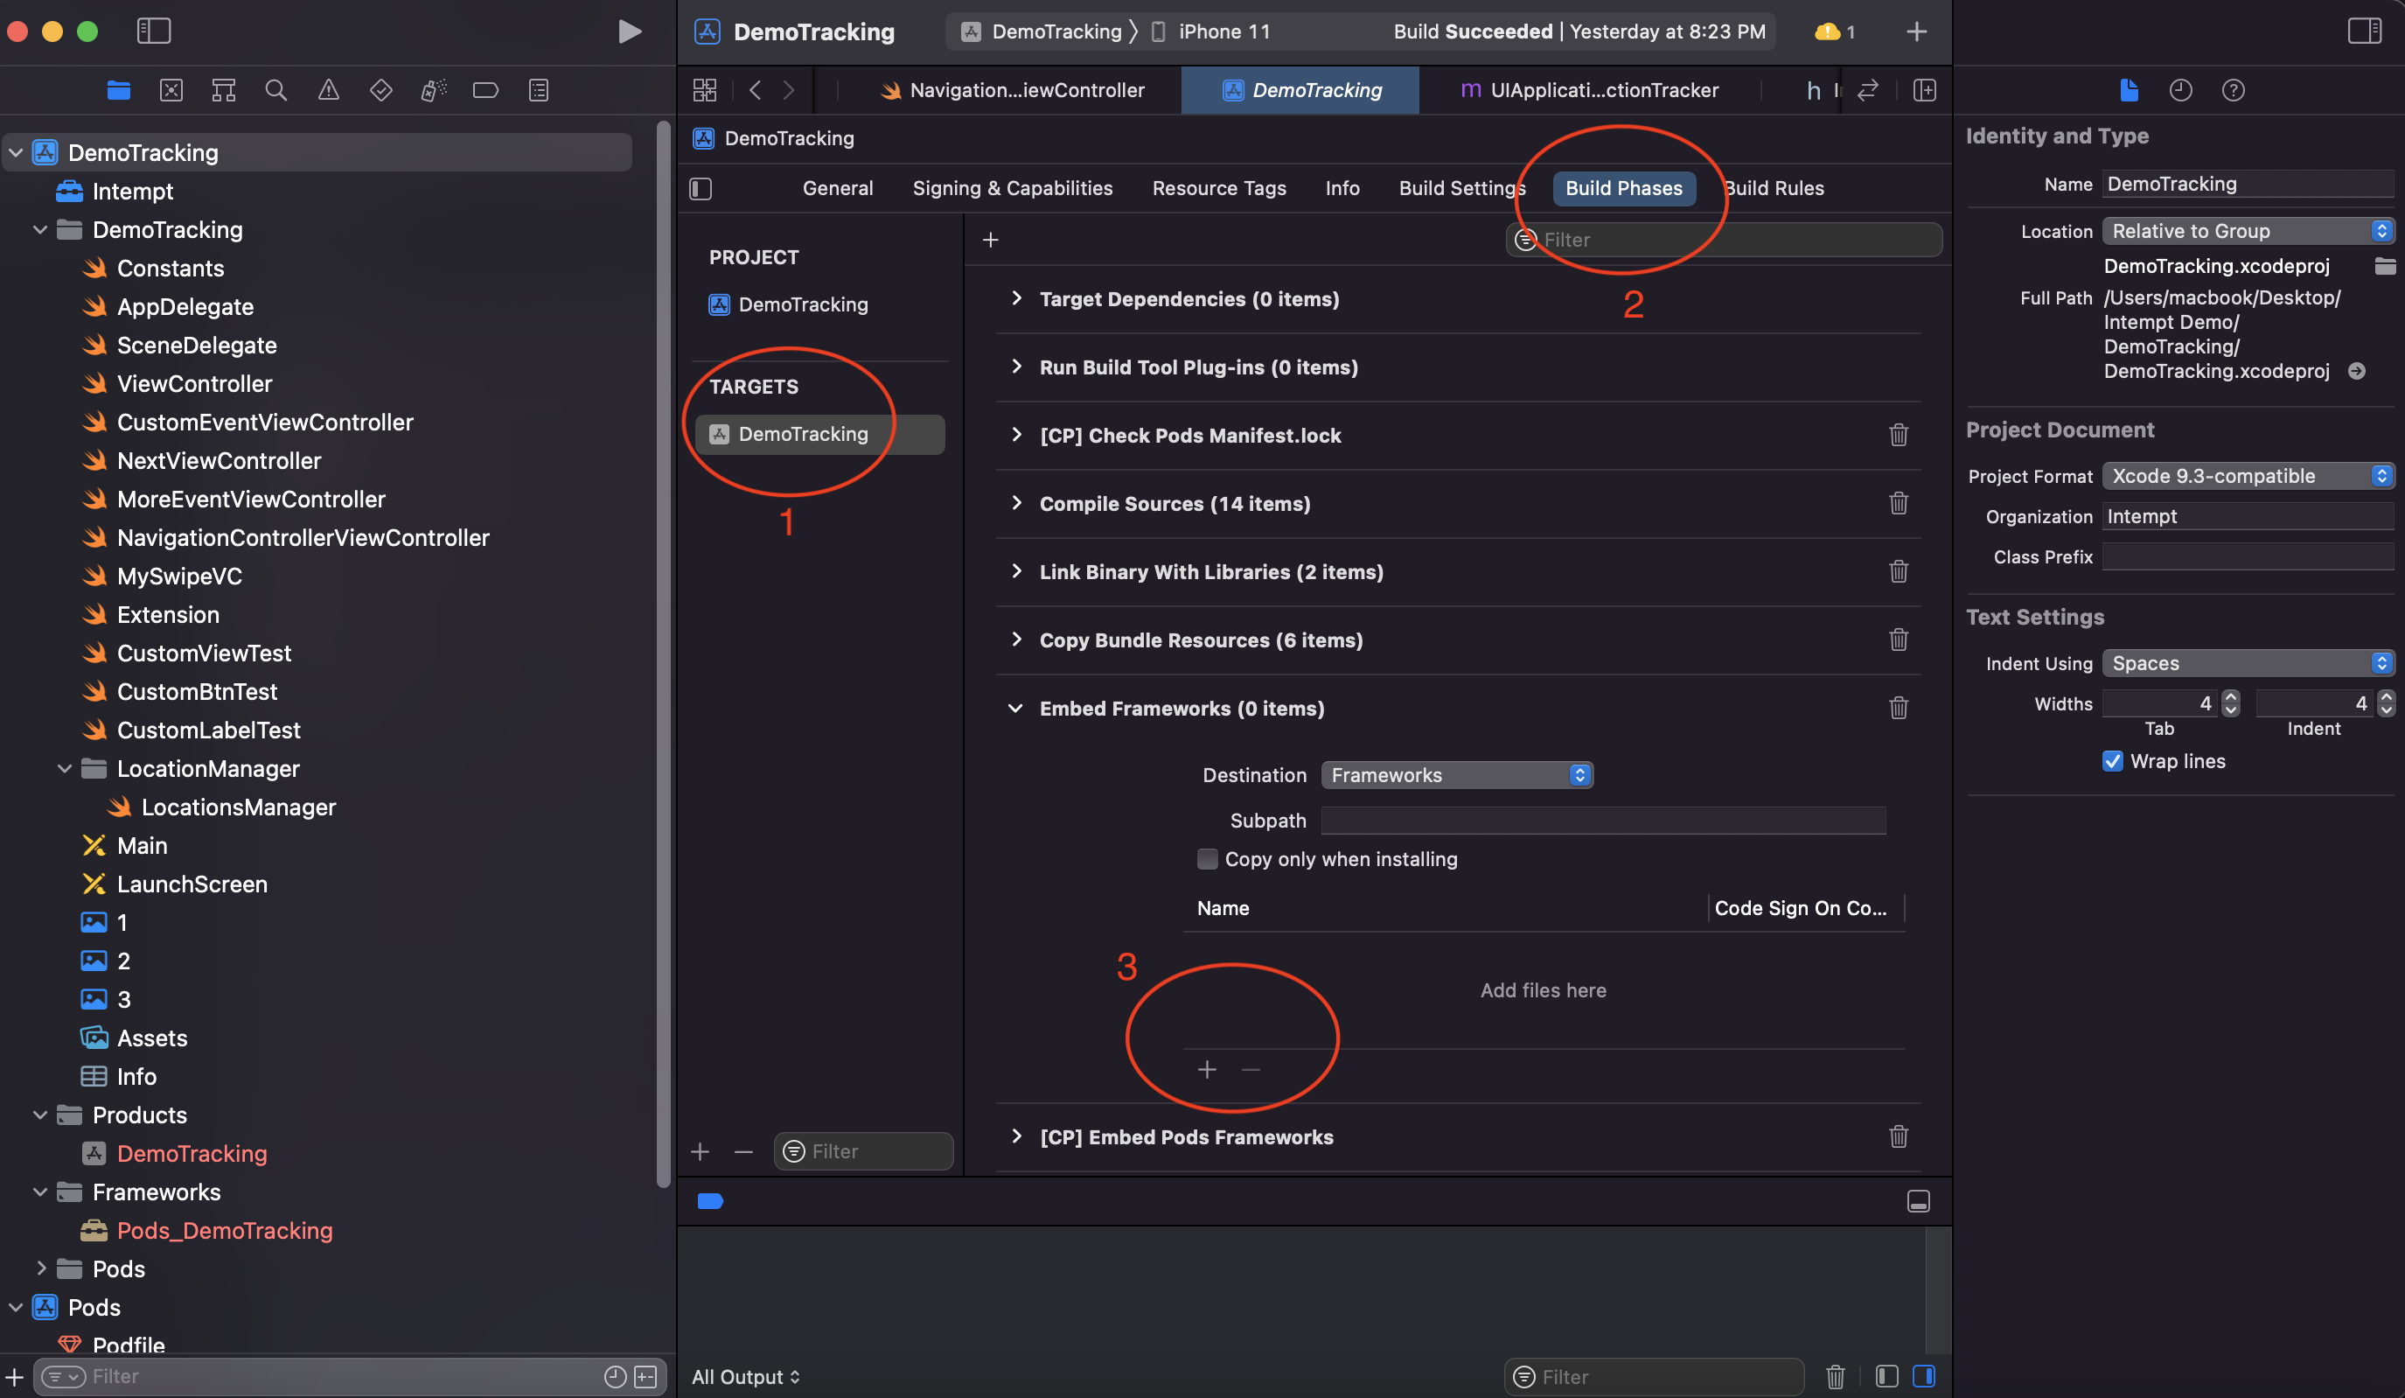2405x1398 pixels.
Task: Hide the debug area
Action: 1918,1201
